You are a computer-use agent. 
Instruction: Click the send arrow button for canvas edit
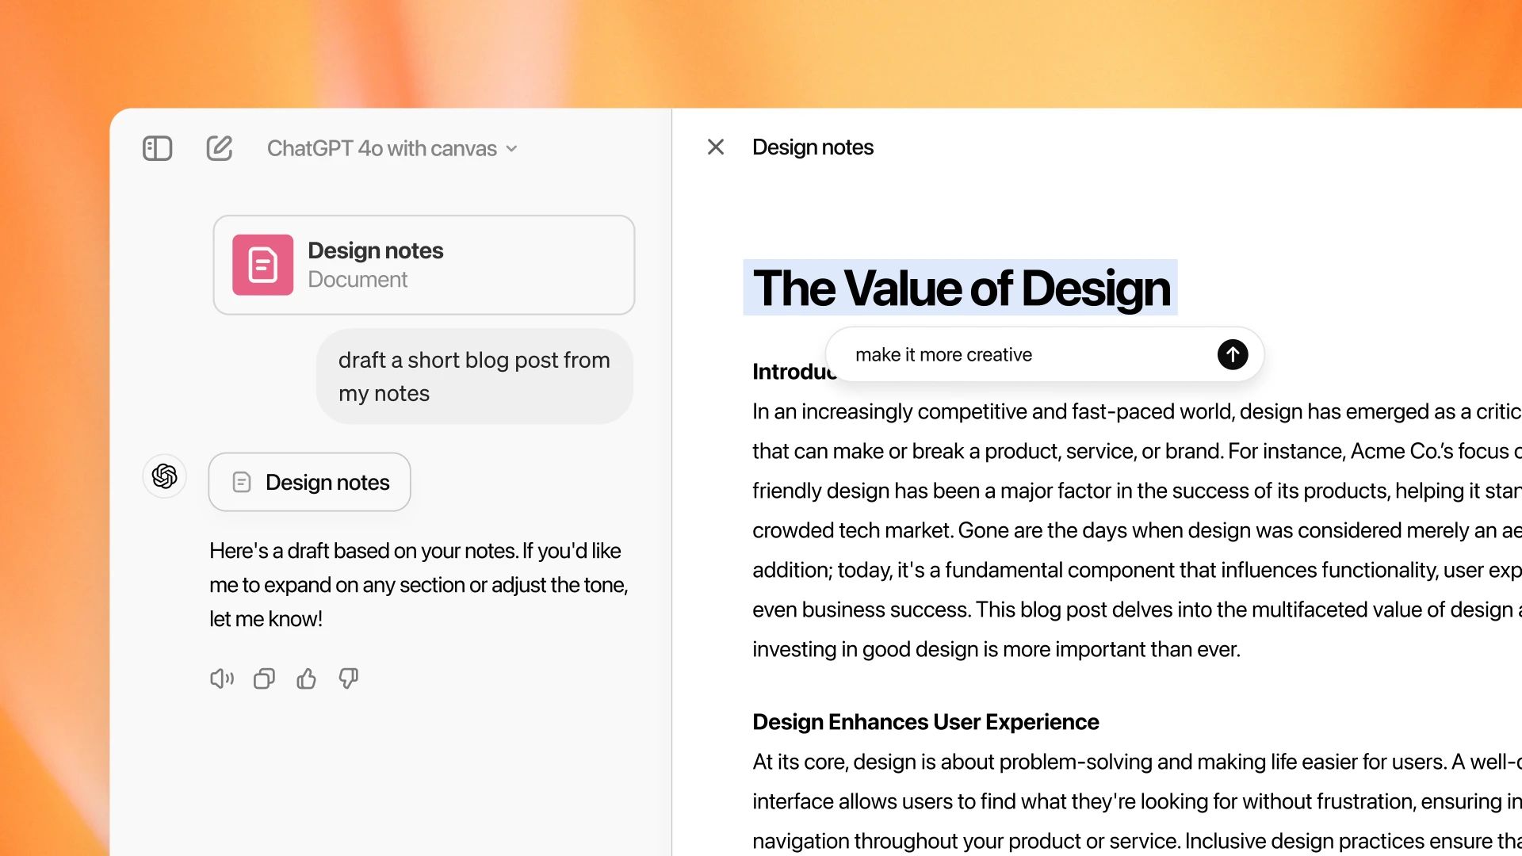(x=1233, y=354)
